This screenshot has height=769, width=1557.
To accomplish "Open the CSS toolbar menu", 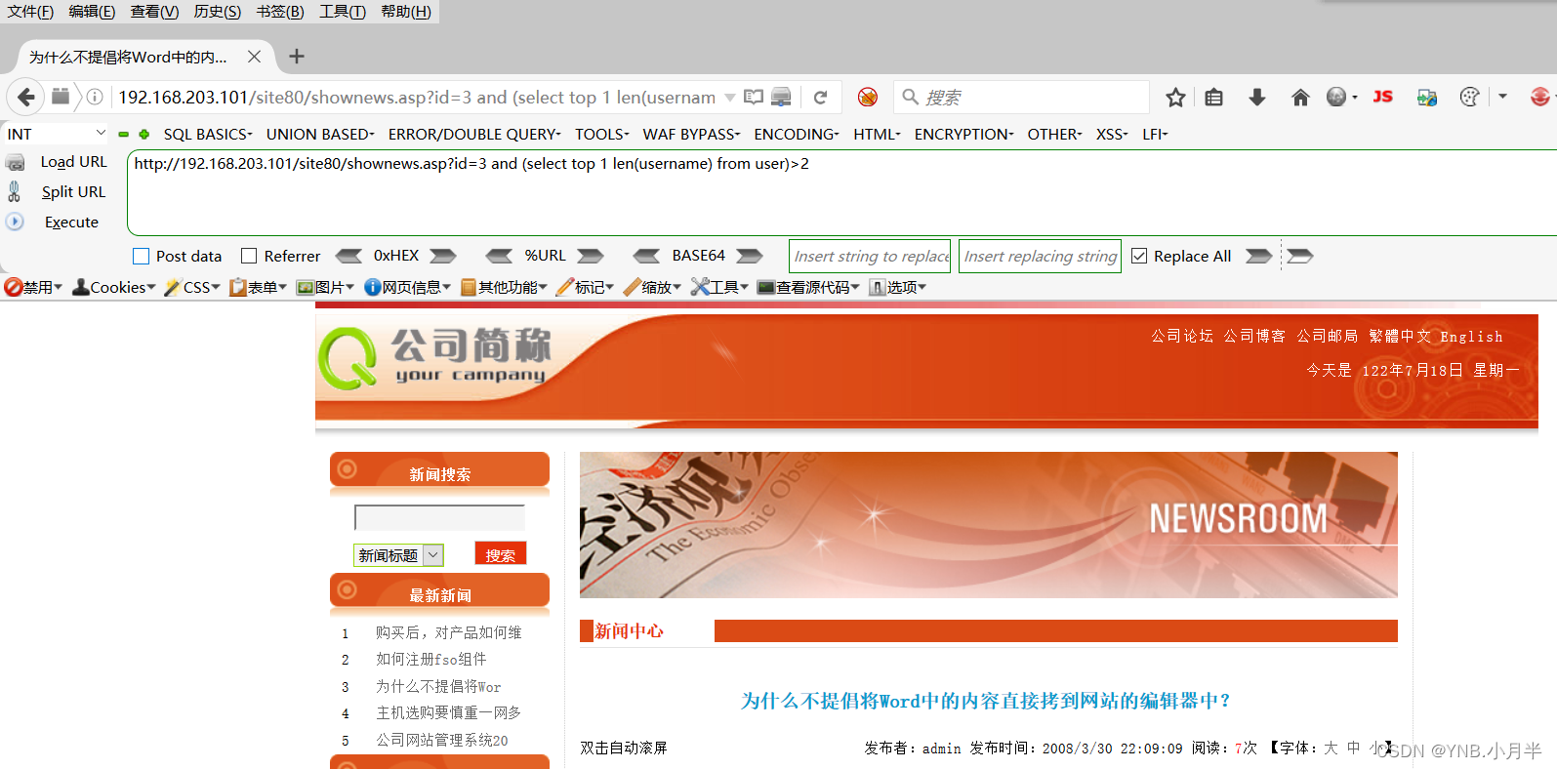I will (x=192, y=287).
